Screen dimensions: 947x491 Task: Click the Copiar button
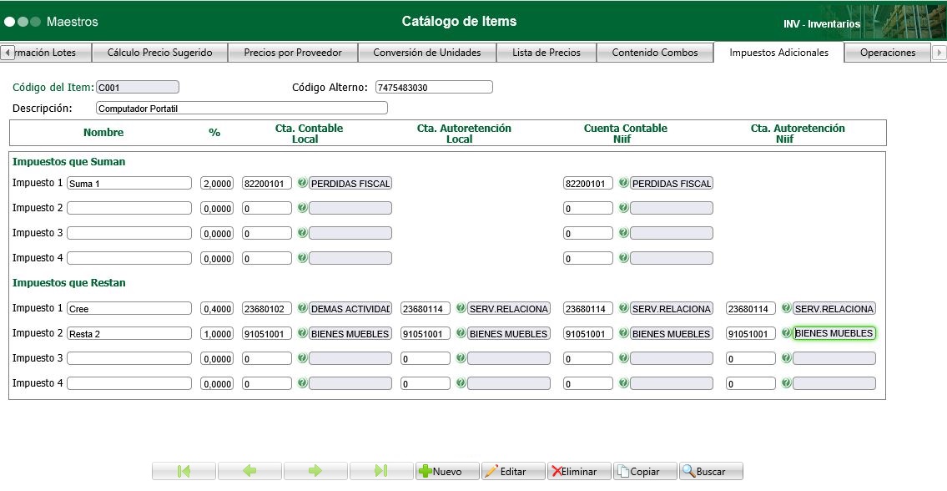point(644,471)
